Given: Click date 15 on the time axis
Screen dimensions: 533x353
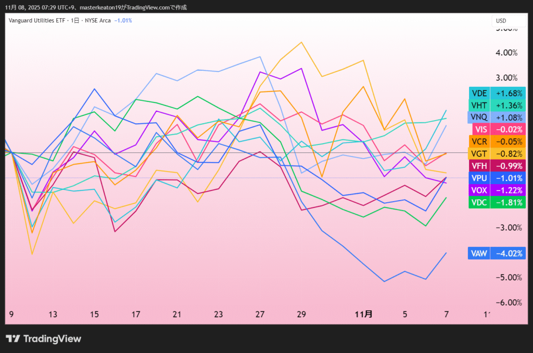Looking at the screenshot, I should [x=94, y=314].
